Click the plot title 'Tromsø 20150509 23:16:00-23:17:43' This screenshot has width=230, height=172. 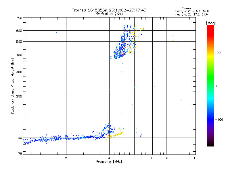[x=109, y=10]
